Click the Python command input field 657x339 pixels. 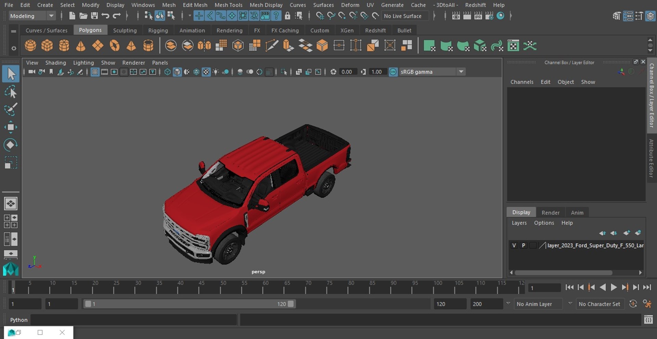click(134, 320)
